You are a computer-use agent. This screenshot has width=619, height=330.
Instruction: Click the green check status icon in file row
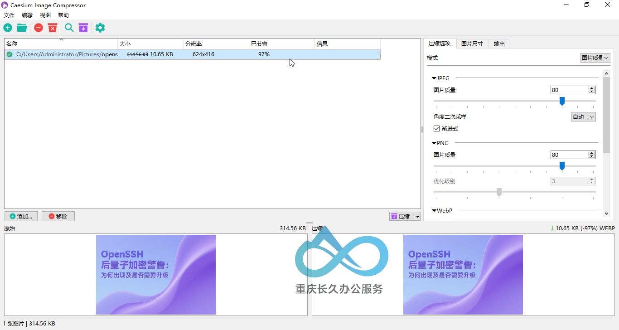click(x=10, y=54)
